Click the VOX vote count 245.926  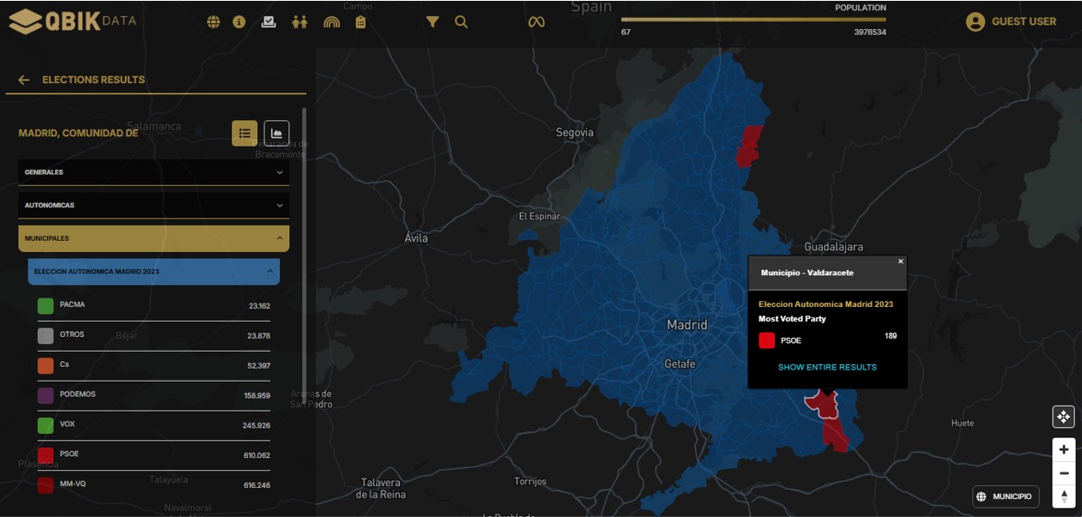click(x=257, y=426)
